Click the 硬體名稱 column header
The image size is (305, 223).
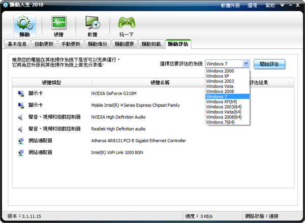click(x=160, y=83)
